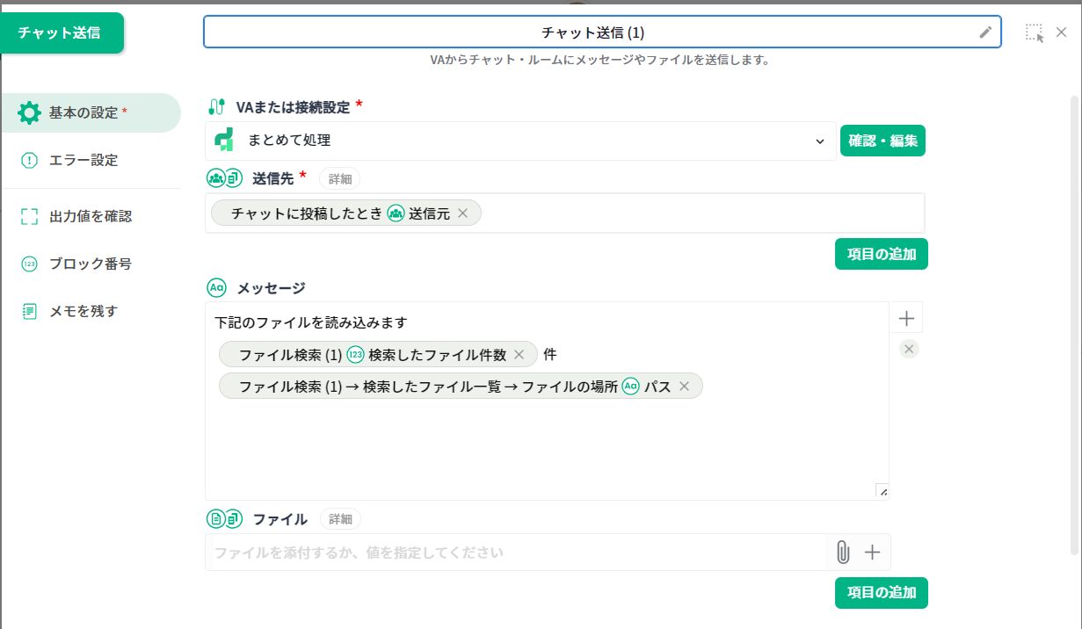Remove the 送信元 tag from 送信先
The width and height of the screenshot is (1082, 629).
click(463, 213)
